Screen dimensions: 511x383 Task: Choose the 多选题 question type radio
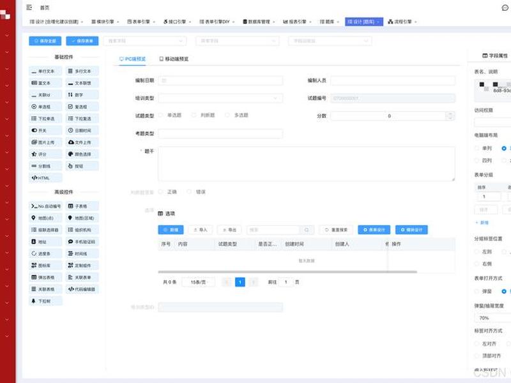point(227,115)
